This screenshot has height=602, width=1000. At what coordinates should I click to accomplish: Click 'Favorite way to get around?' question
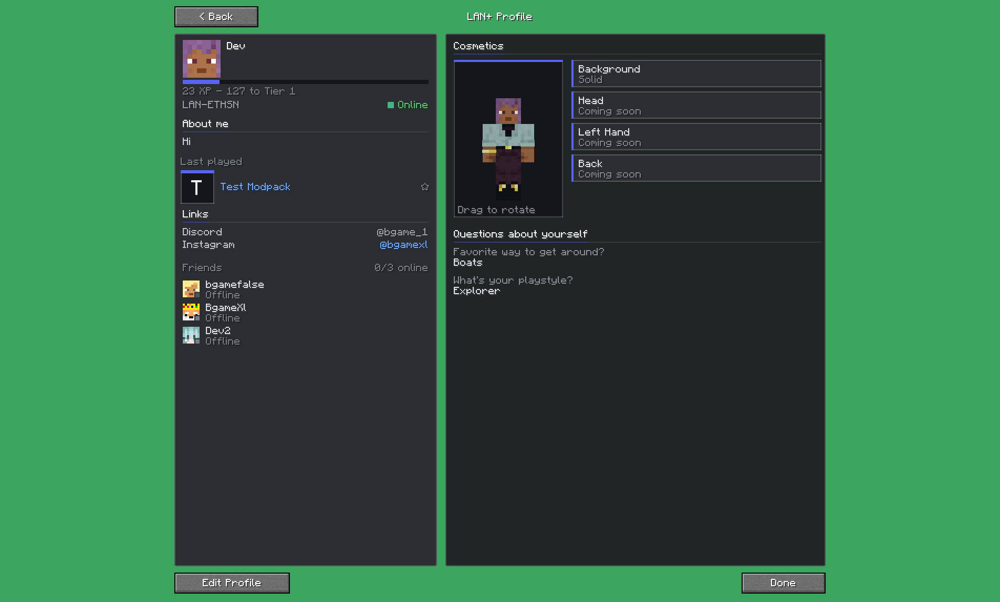pos(529,252)
